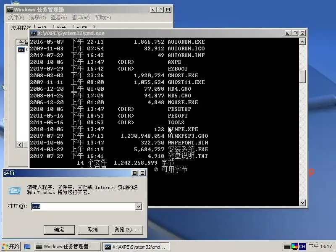This screenshot has height=252, width=336.
Task: Click the 任务 column header in Task Manager
Action: (x=23, y=42)
